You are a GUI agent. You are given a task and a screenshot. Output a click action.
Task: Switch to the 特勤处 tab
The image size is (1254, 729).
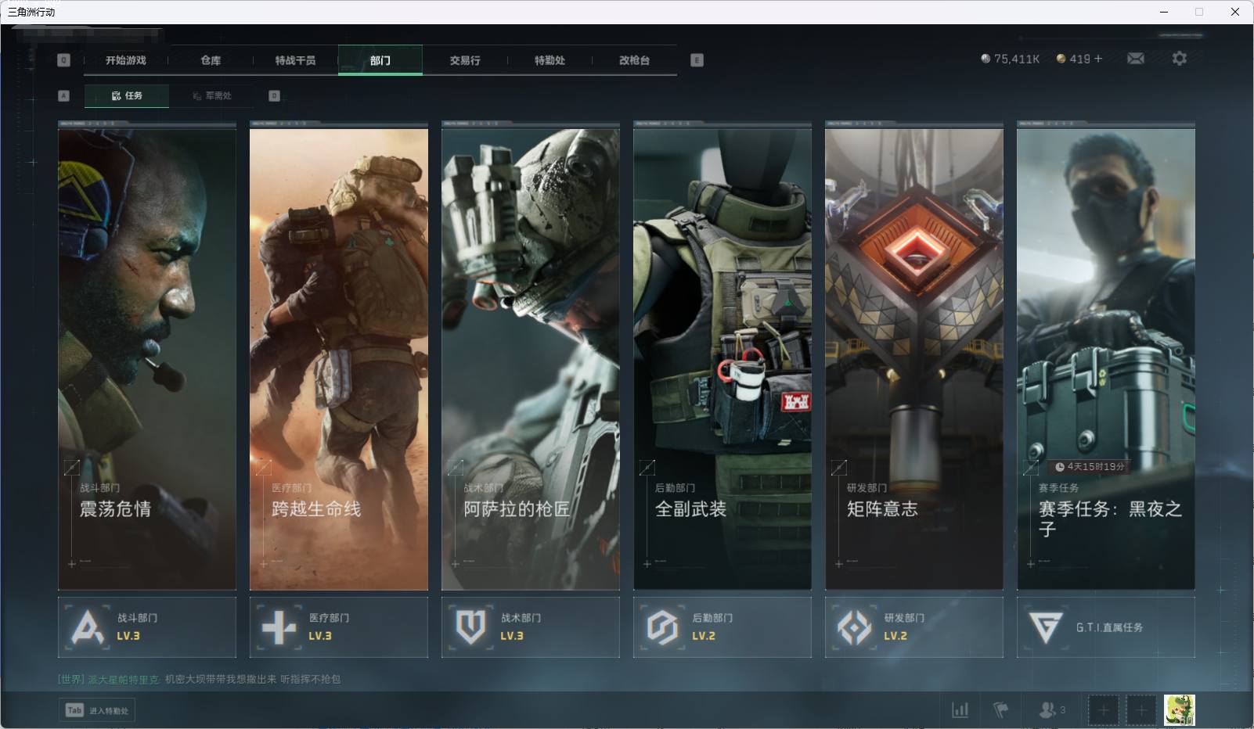click(550, 60)
